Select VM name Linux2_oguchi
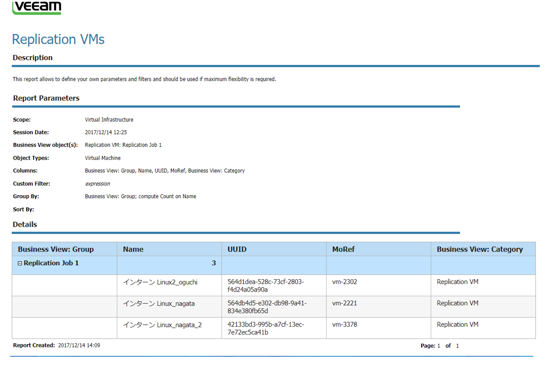545x365 pixels. click(160, 282)
